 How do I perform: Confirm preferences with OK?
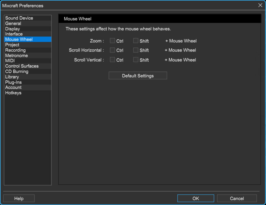pos(196,198)
